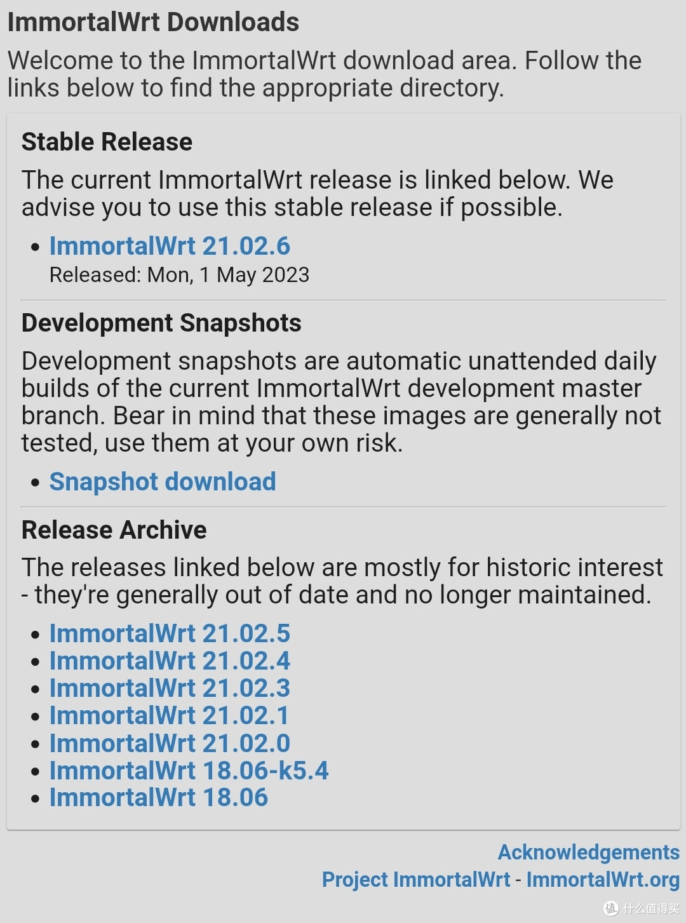
Task: Click the Development Snapshots heading
Action: [x=161, y=323]
